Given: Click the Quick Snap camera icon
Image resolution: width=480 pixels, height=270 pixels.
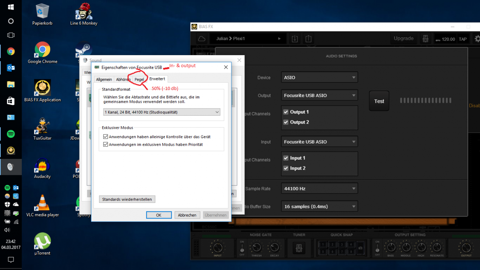Looking at the screenshot, I should [360, 248].
